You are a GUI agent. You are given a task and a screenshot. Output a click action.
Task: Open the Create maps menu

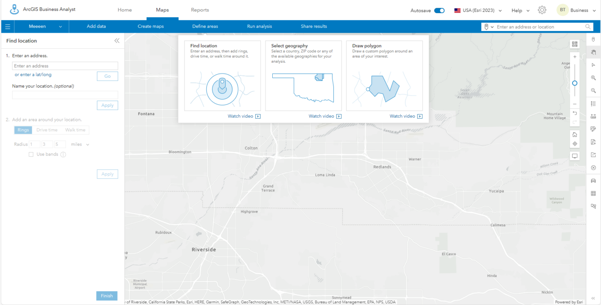[x=151, y=26]
